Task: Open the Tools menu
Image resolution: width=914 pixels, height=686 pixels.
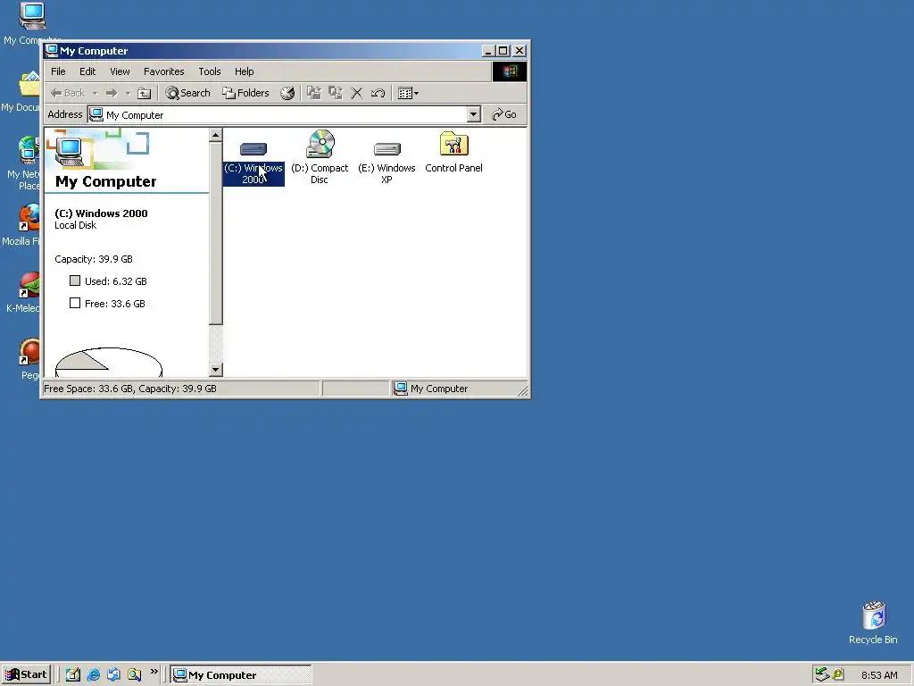Action: click(x=209, y=71)
